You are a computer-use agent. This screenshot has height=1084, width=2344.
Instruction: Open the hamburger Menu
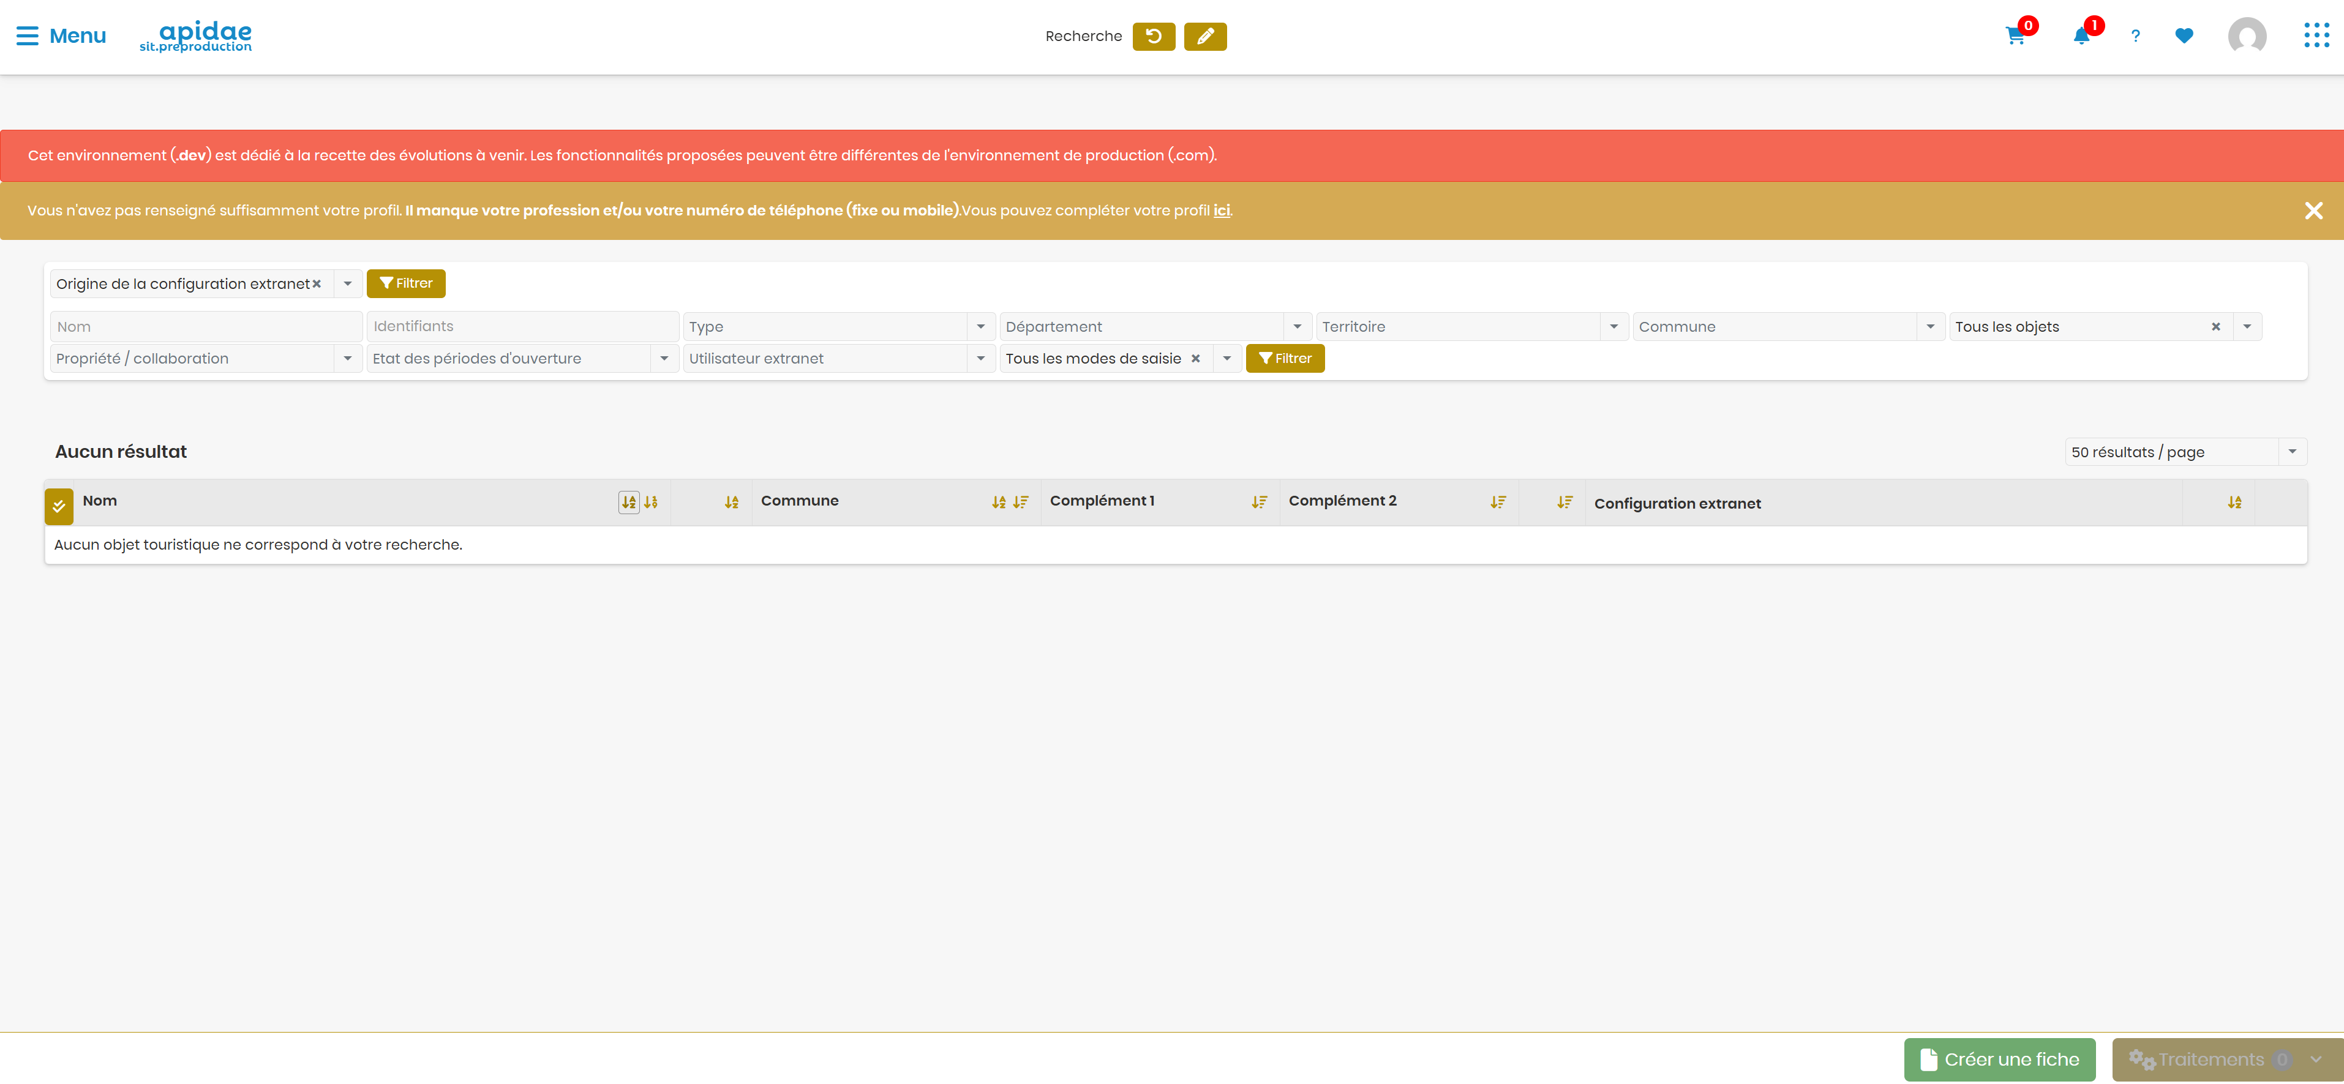(61, 36)
